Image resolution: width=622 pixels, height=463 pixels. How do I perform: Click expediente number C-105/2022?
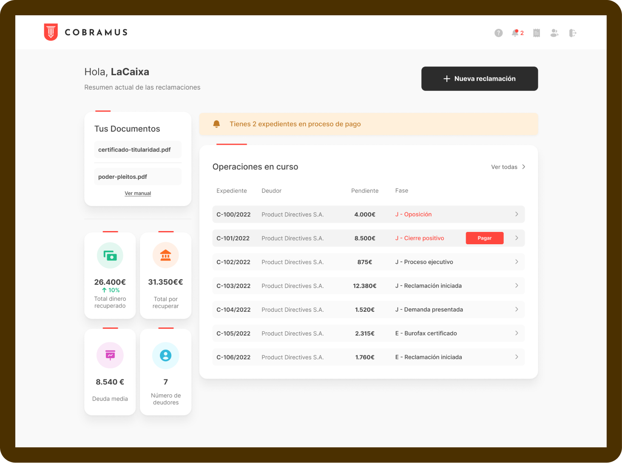(233, 333)
